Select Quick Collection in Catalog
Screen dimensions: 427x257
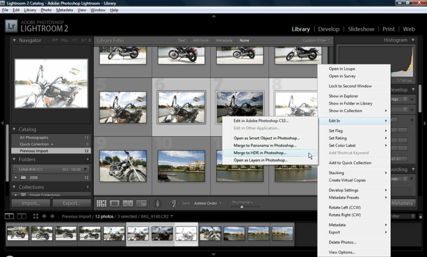pos(51,145)
